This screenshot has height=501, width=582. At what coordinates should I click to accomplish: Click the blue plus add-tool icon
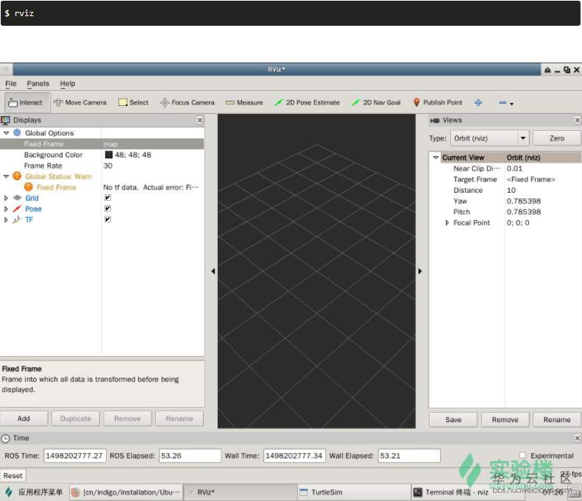478,102
